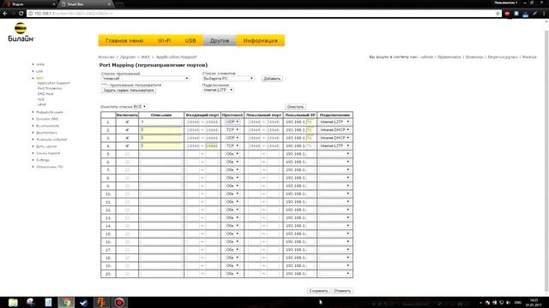Viewport: 549px width, 308px height.
Task: Click Задать сервис пользователя button
Action: tap(129, 91)
